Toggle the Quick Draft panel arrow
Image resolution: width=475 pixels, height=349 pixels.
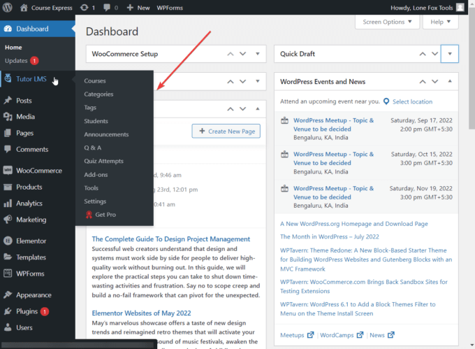tap(450, 54)
